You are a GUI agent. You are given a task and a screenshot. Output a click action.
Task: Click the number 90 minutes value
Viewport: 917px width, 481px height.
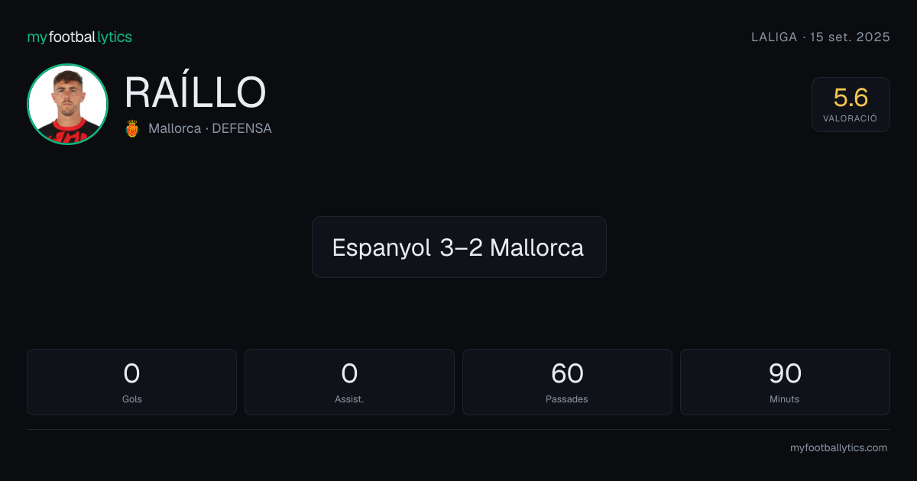click(x=785, y=373)
